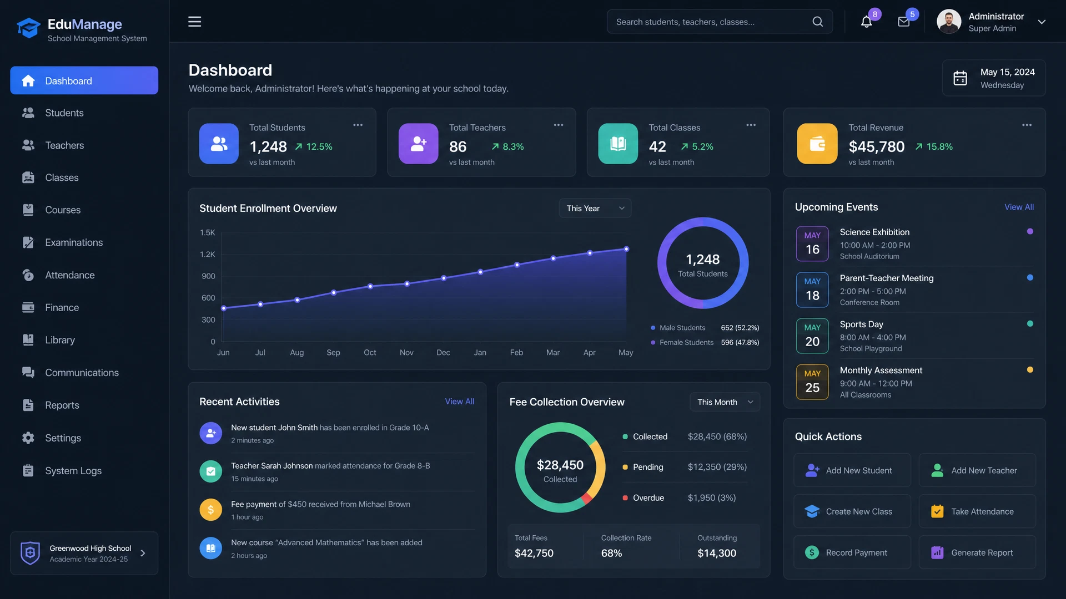The height and width of the screenshot is (599, 1066).
Task: Go to Finance section
Action: tap(84, 307)
